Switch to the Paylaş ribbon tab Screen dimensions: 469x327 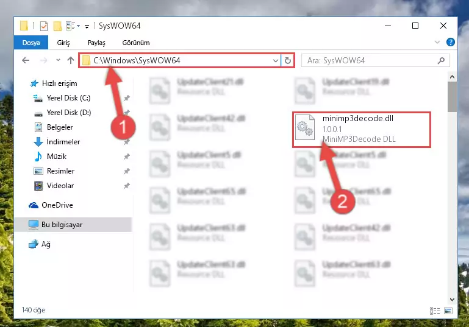pyautogui.click(x=96, y=43)
